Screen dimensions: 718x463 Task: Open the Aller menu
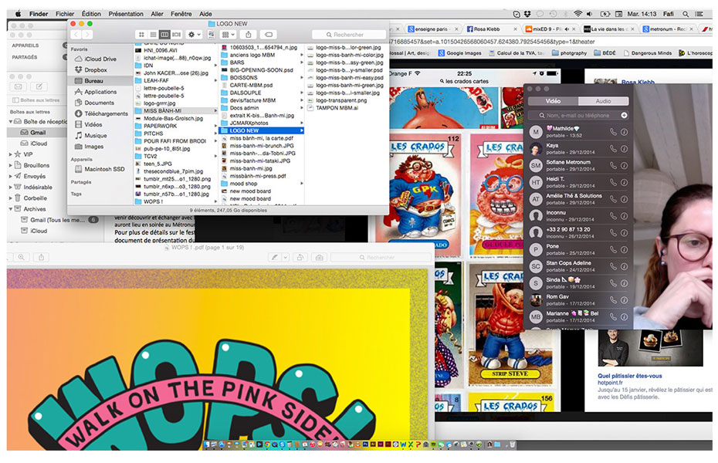click(x=157, y=14)
